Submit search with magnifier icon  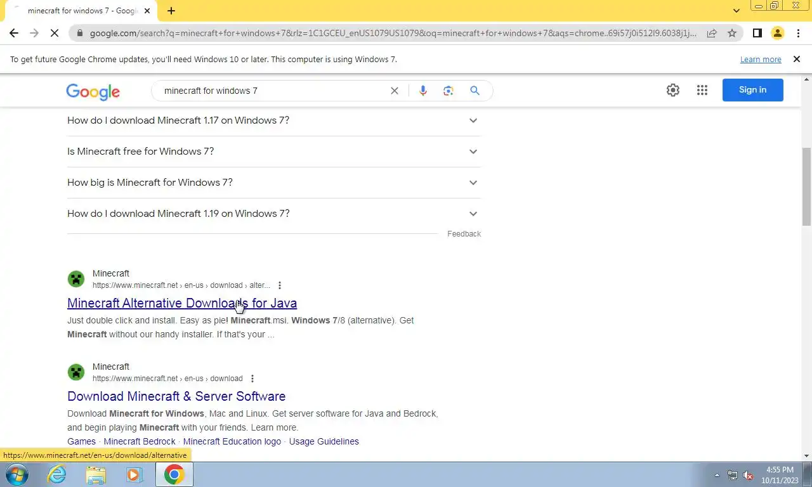475,91
